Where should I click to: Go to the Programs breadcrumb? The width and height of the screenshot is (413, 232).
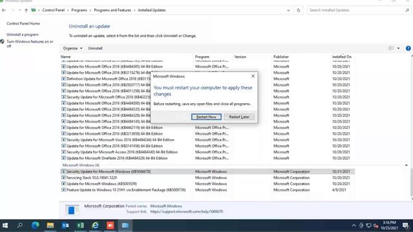point(79,10)
